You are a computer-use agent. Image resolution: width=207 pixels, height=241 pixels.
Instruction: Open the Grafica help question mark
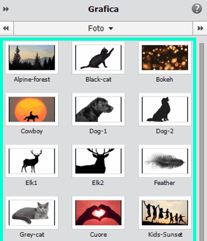coord(197,9)
